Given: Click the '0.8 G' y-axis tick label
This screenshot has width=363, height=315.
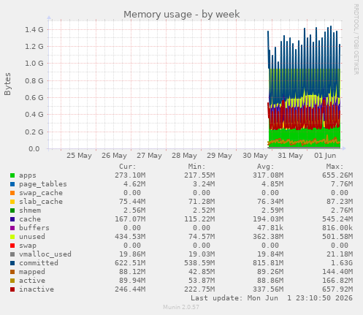Looking at the screenshot, I should pos(34,80).
